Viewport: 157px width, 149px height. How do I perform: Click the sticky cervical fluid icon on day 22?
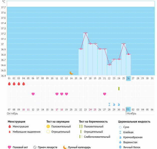(x=109, y=104)
